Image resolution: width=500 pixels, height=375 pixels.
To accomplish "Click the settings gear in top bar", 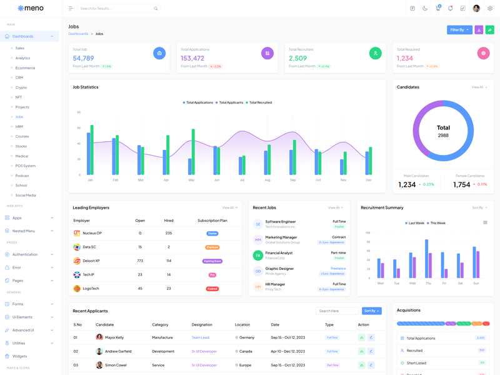I will click(x=490, y=9).
